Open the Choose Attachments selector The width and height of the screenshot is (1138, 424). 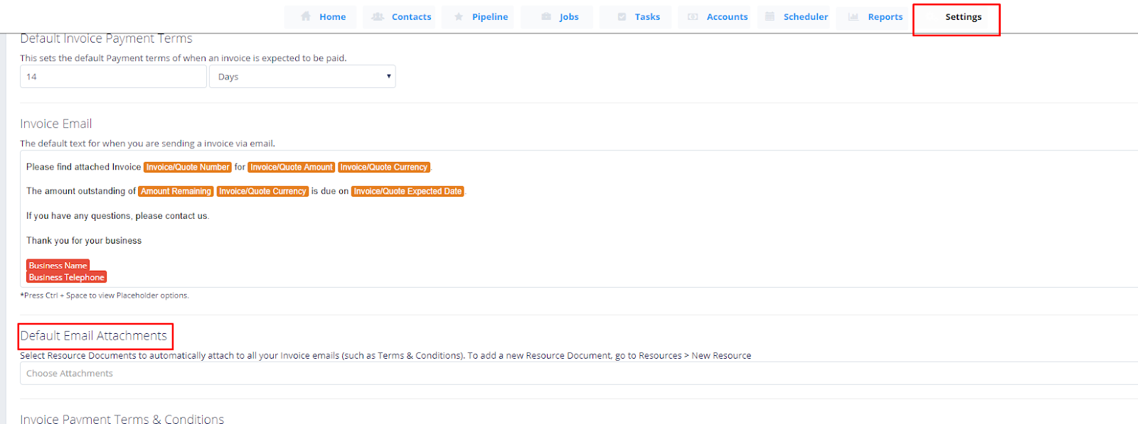(579, 374)
